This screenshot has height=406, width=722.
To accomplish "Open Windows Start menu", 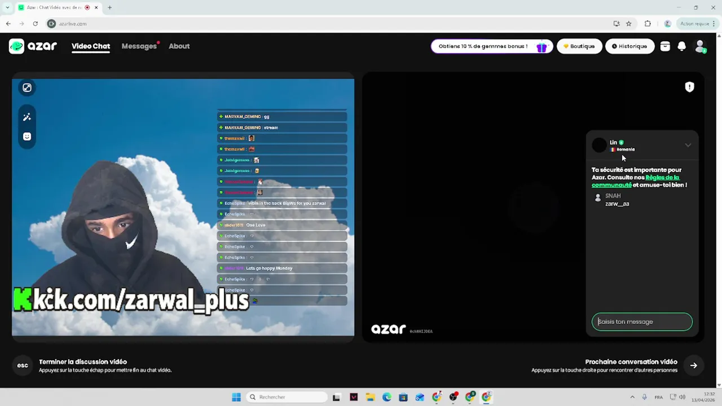I will pos(236,397).
